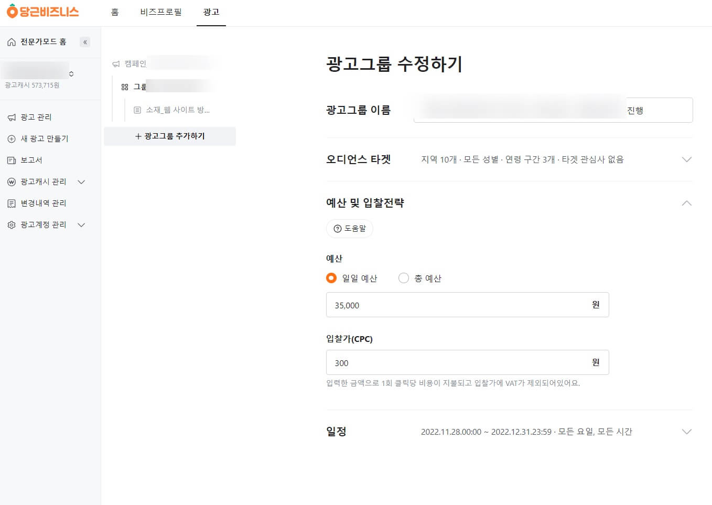
Task: Collapse the sidebar with the double-arrow icon
Action: pos(85,42)
